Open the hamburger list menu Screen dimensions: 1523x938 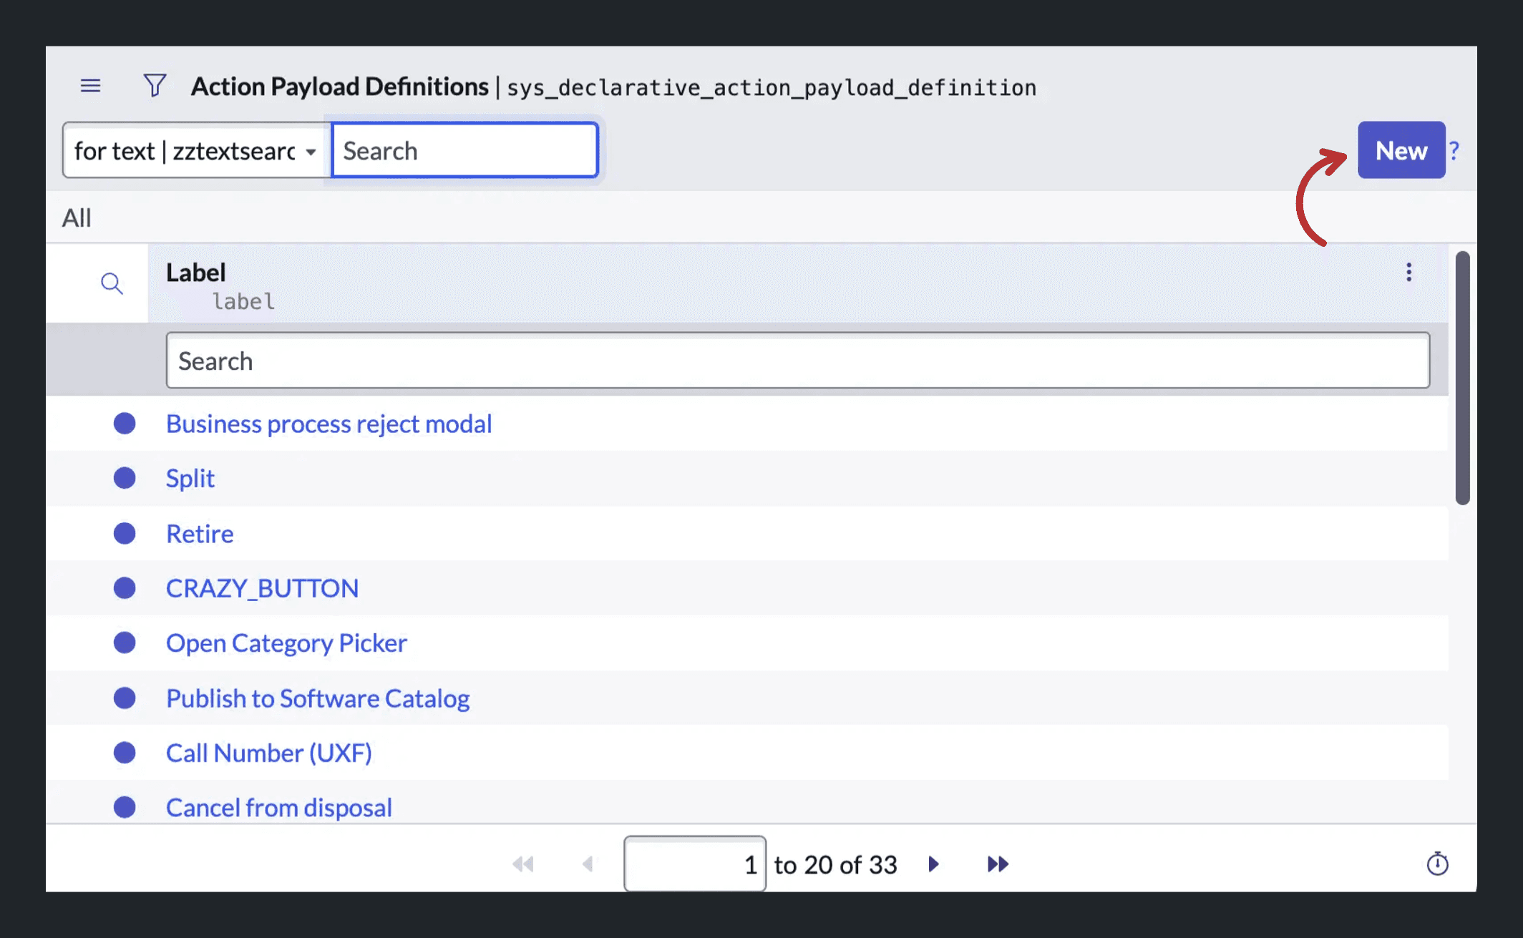[x=90, y=86]
